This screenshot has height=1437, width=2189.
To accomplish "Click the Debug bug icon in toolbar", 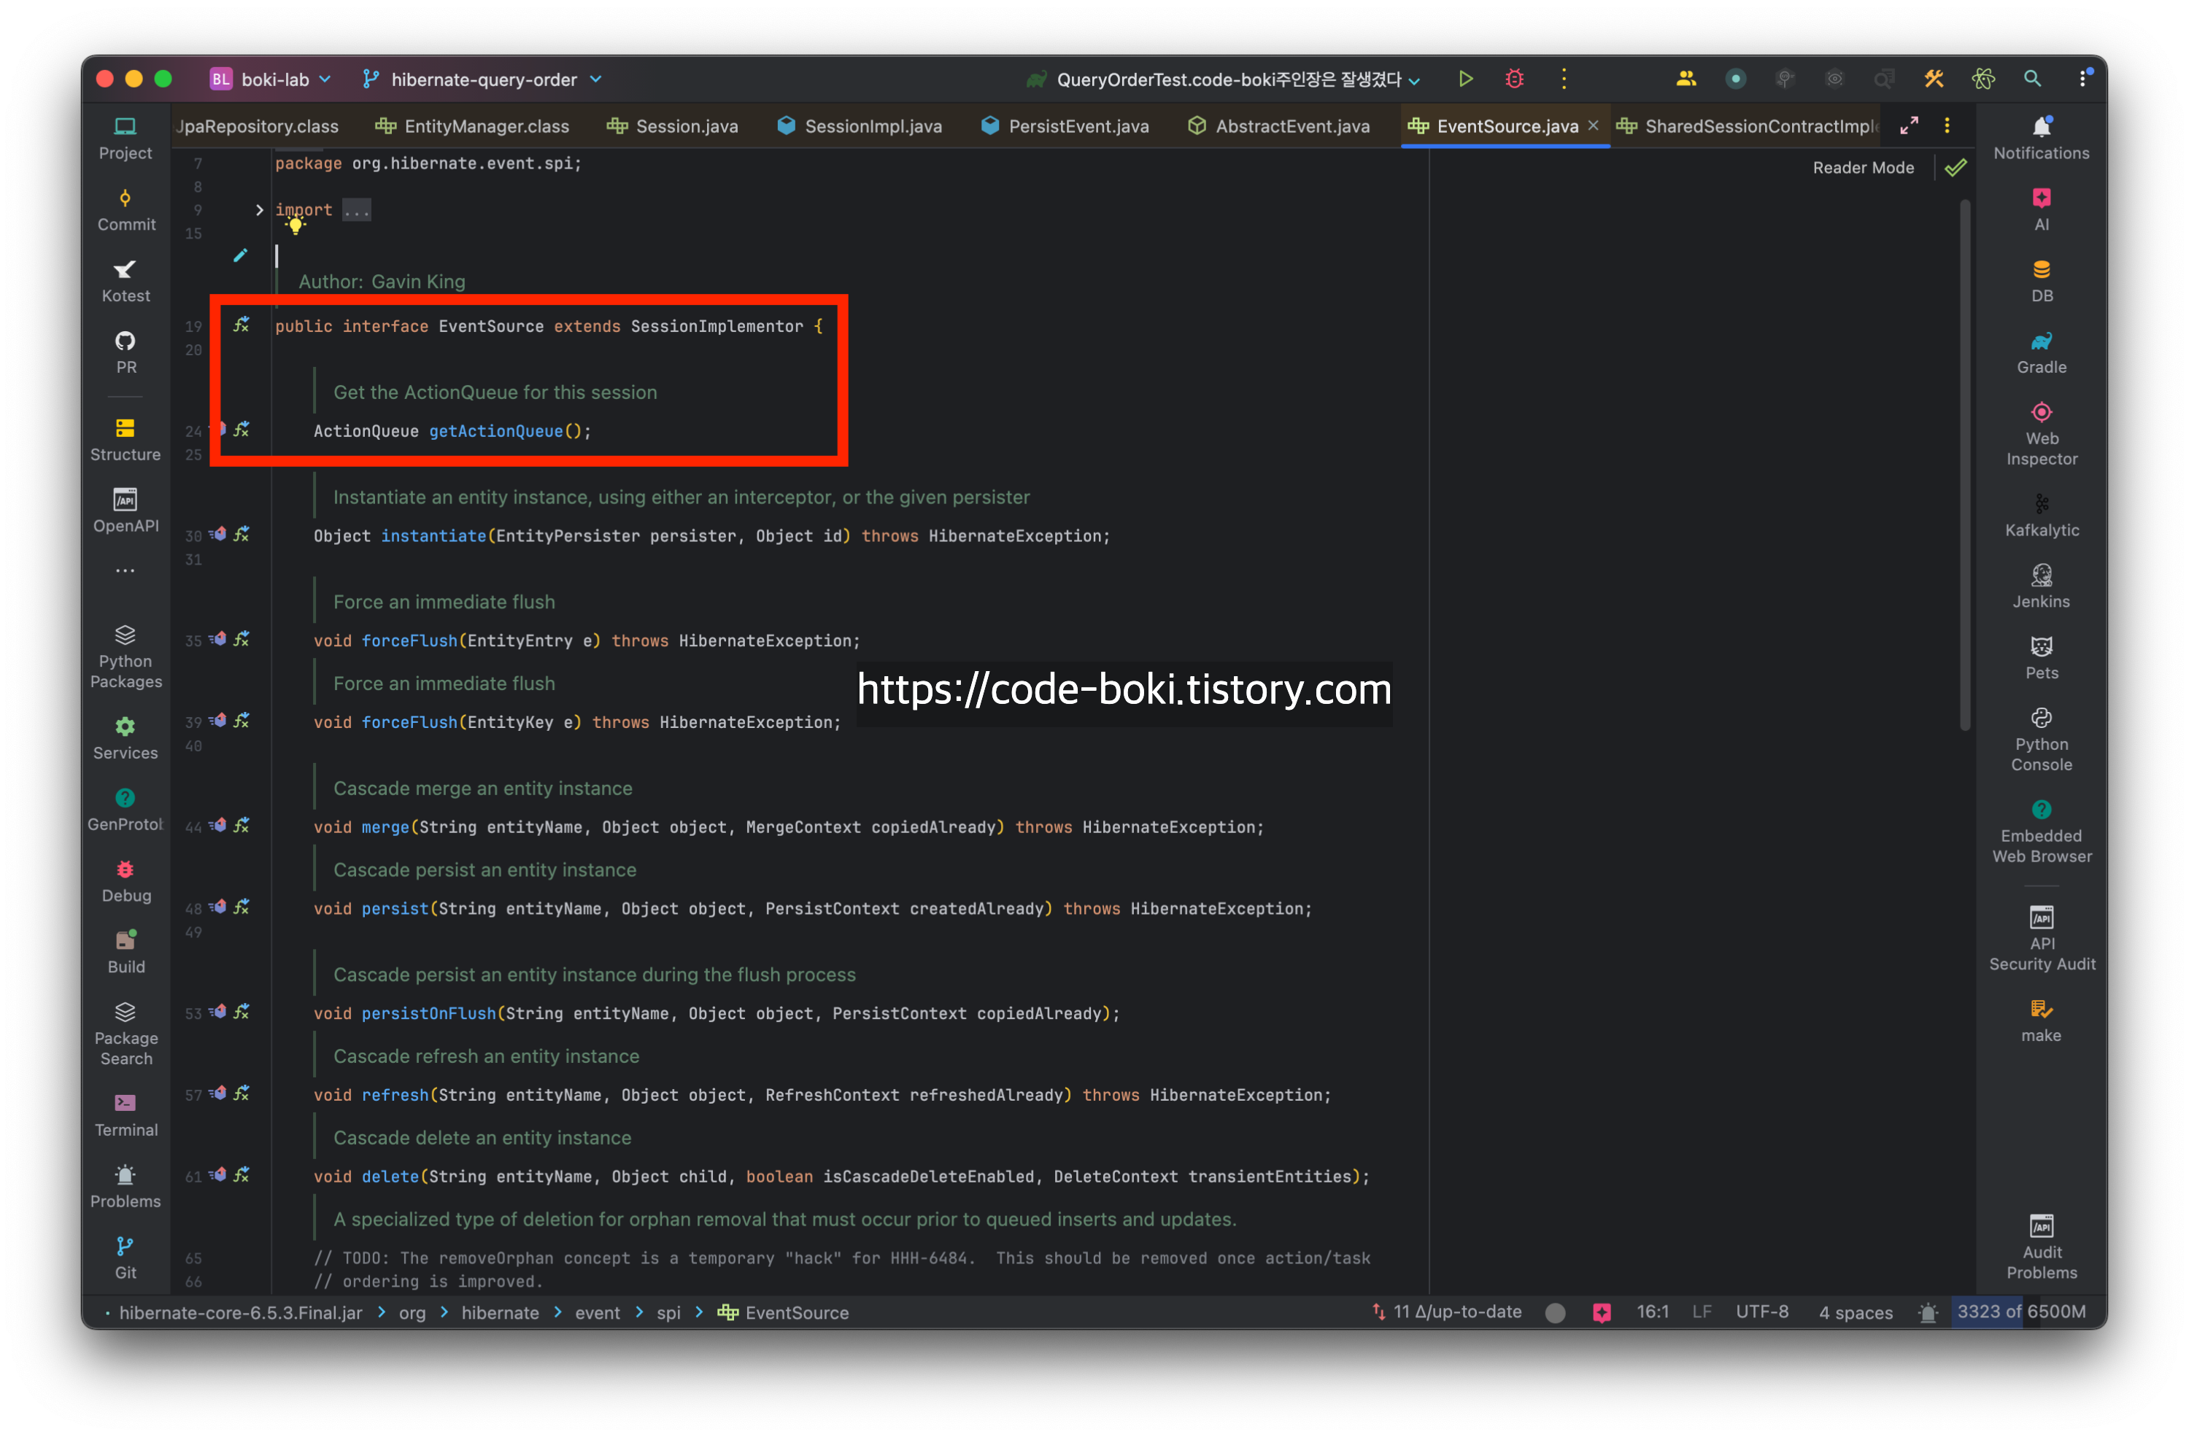I will [x=1514, y=79].
